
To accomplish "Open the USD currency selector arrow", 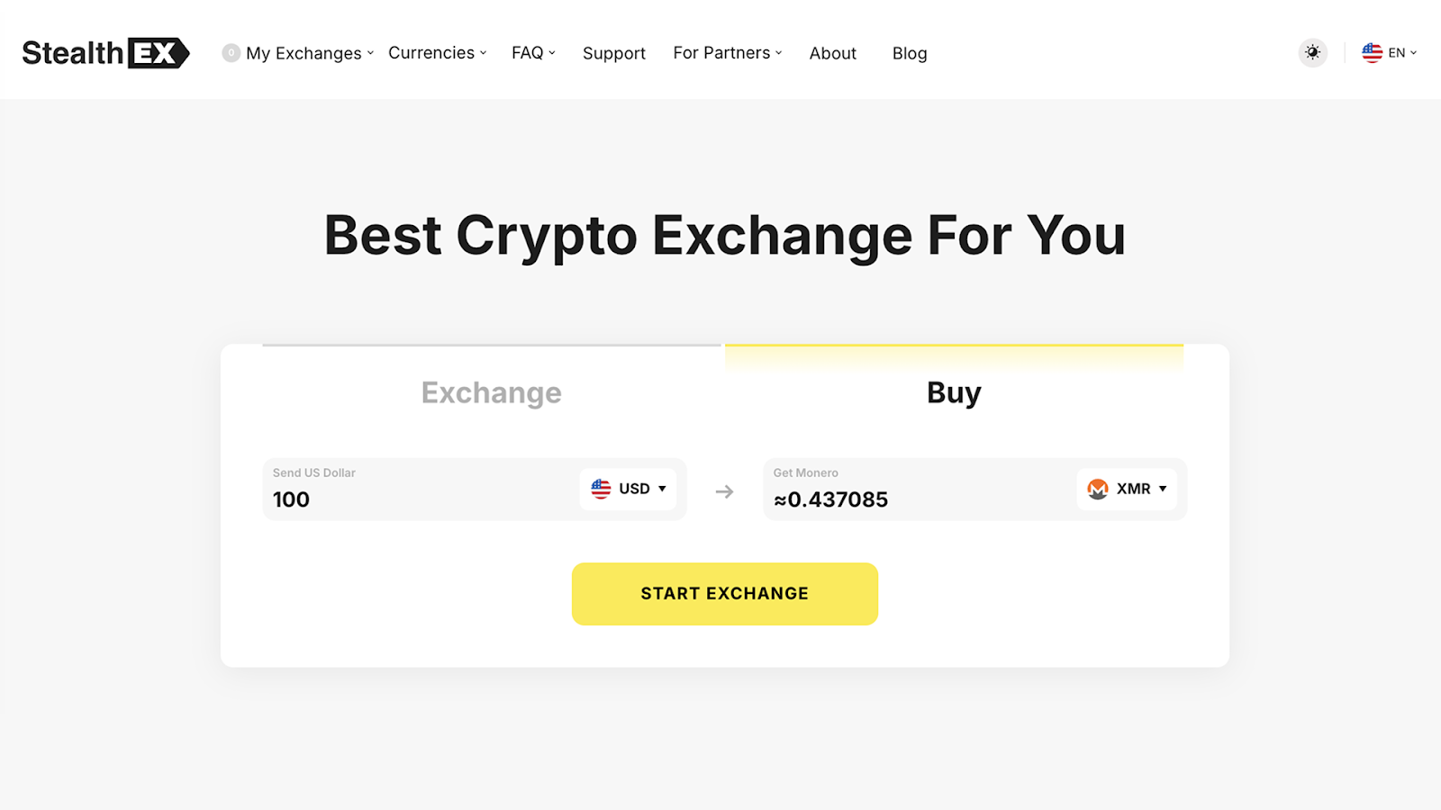I will coord(662,489).
